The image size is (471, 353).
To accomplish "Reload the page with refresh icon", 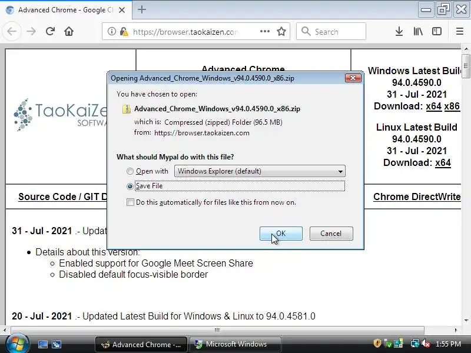I will (x=50, y=32).
